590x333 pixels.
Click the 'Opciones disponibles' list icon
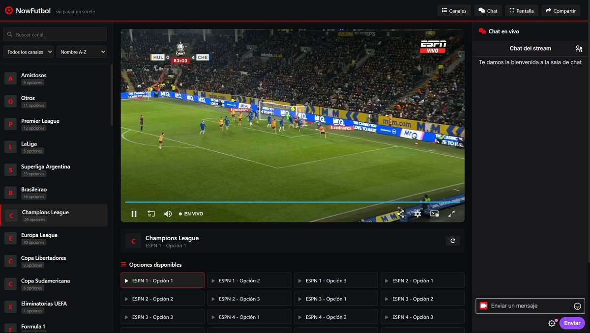[124, 265]
